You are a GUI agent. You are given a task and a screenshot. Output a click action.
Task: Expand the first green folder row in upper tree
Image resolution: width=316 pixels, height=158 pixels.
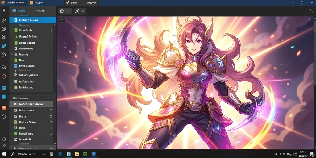tap(12, 30)
